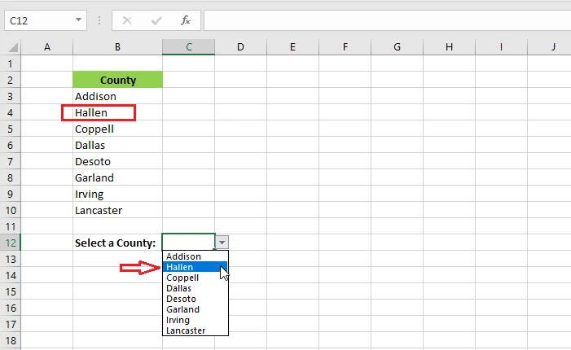571x350 pixels.
Task: Select column D header
Action: 241,47
